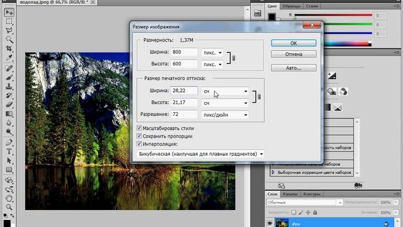Click the red R color slider
The width and height of the screenshot is (403, 227).
(333, 15)
